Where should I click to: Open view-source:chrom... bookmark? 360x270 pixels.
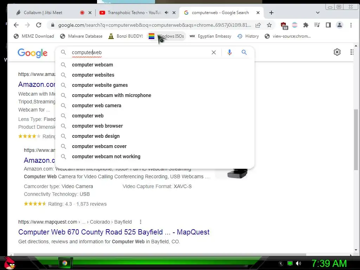288,36
